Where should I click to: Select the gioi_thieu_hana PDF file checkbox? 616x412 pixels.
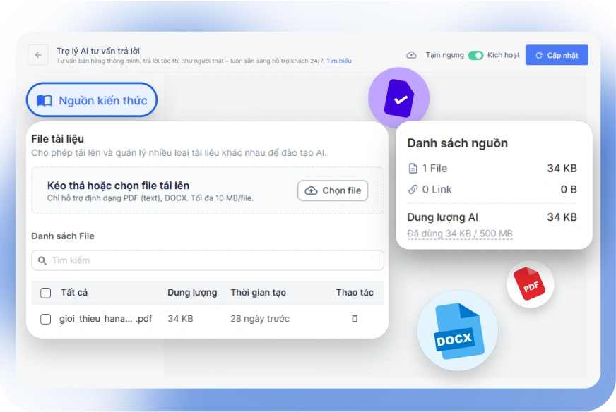tap(46, 319)
